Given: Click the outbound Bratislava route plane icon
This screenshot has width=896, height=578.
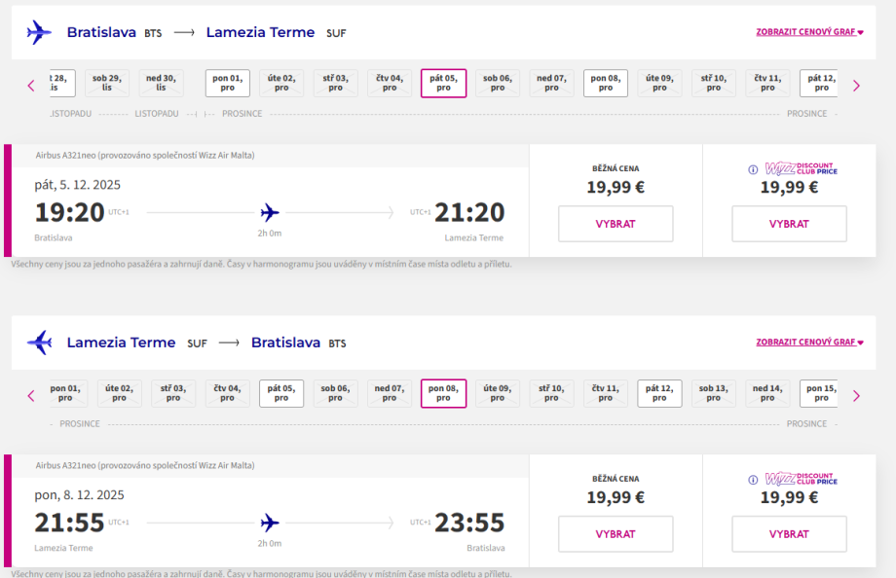Looking at the screenshot, I should (x=39, y=32).
